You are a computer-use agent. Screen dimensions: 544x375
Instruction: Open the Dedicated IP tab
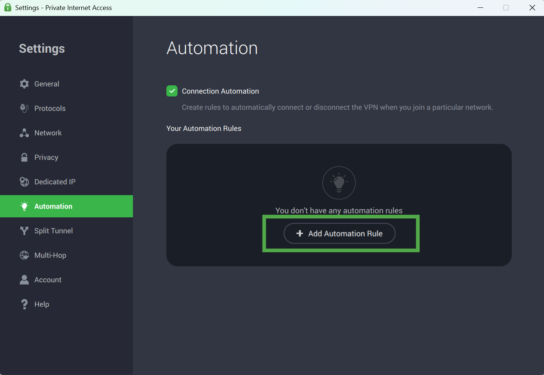pos(66,182)
